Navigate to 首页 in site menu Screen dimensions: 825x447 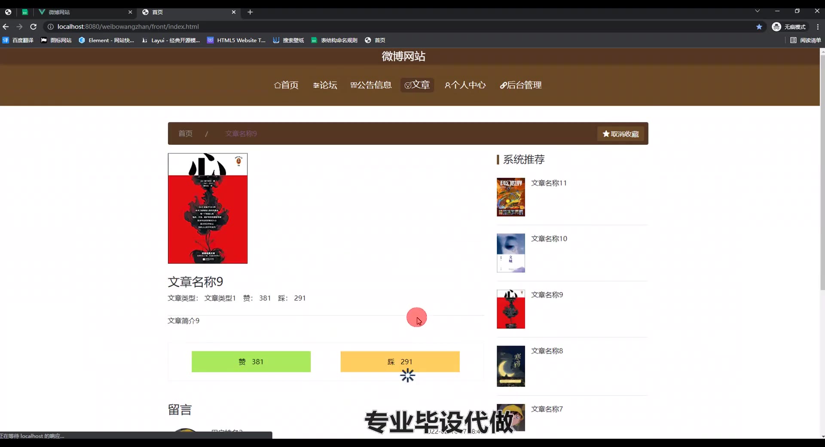point(286,85)
